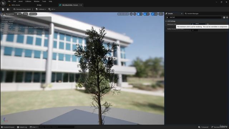The image size is (229, 129).
Task: Browse to asset in Content Browser
Action: [x=8, y=9]
